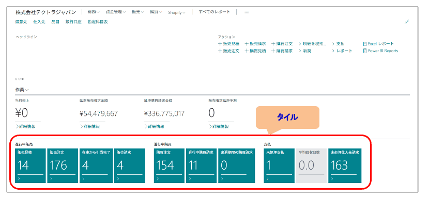Viewport: 429px width, 200px height.
Task: Create a new 販売請求 from actions
Action: (x=255, y=44)
